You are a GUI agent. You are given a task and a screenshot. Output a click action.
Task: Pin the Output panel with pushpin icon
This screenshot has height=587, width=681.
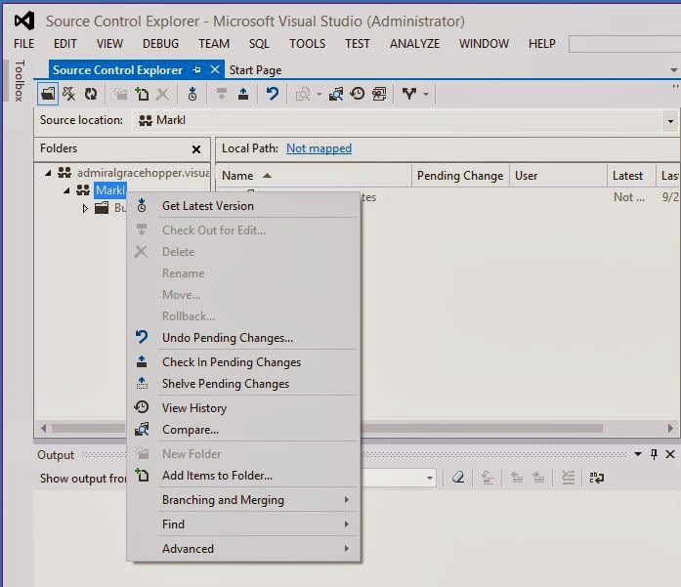[654, 454]
